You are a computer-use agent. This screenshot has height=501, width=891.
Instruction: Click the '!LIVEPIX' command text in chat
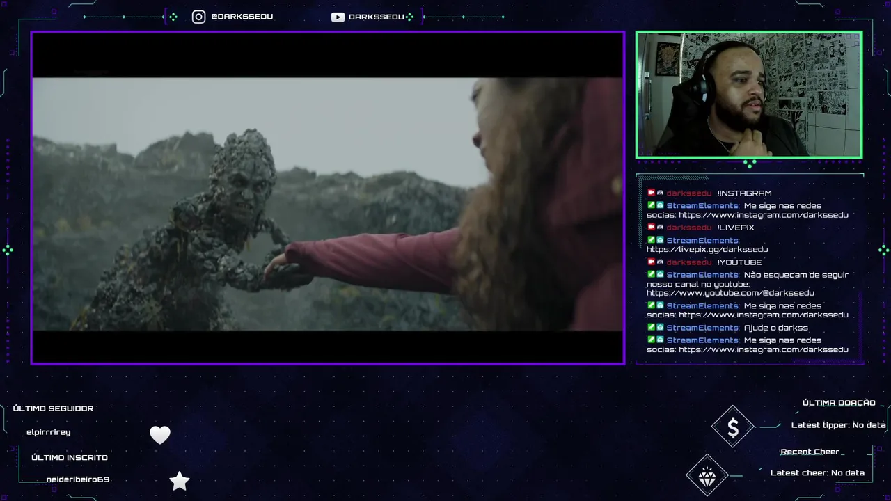click(x=736, y=228)
